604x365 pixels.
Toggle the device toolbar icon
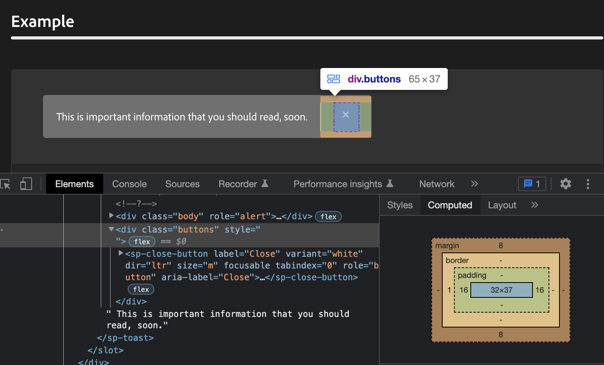pyautogui.click(x=26, y=184)
